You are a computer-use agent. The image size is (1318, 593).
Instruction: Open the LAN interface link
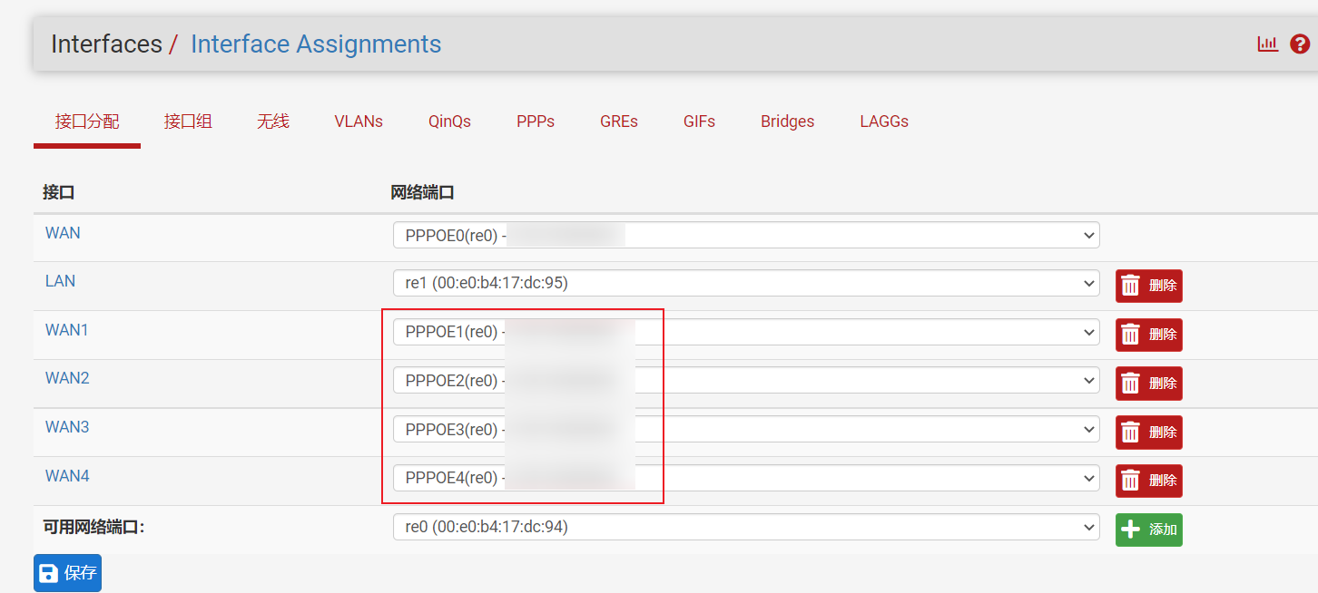coord(60,281)
